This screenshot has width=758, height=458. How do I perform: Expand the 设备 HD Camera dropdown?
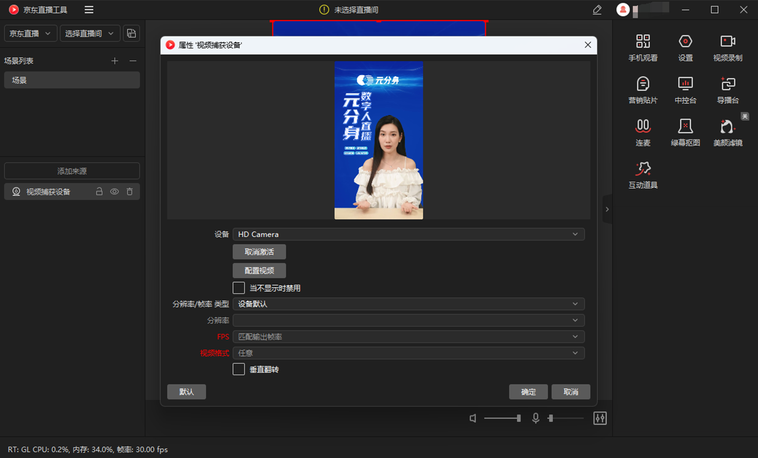click(408, 234)
